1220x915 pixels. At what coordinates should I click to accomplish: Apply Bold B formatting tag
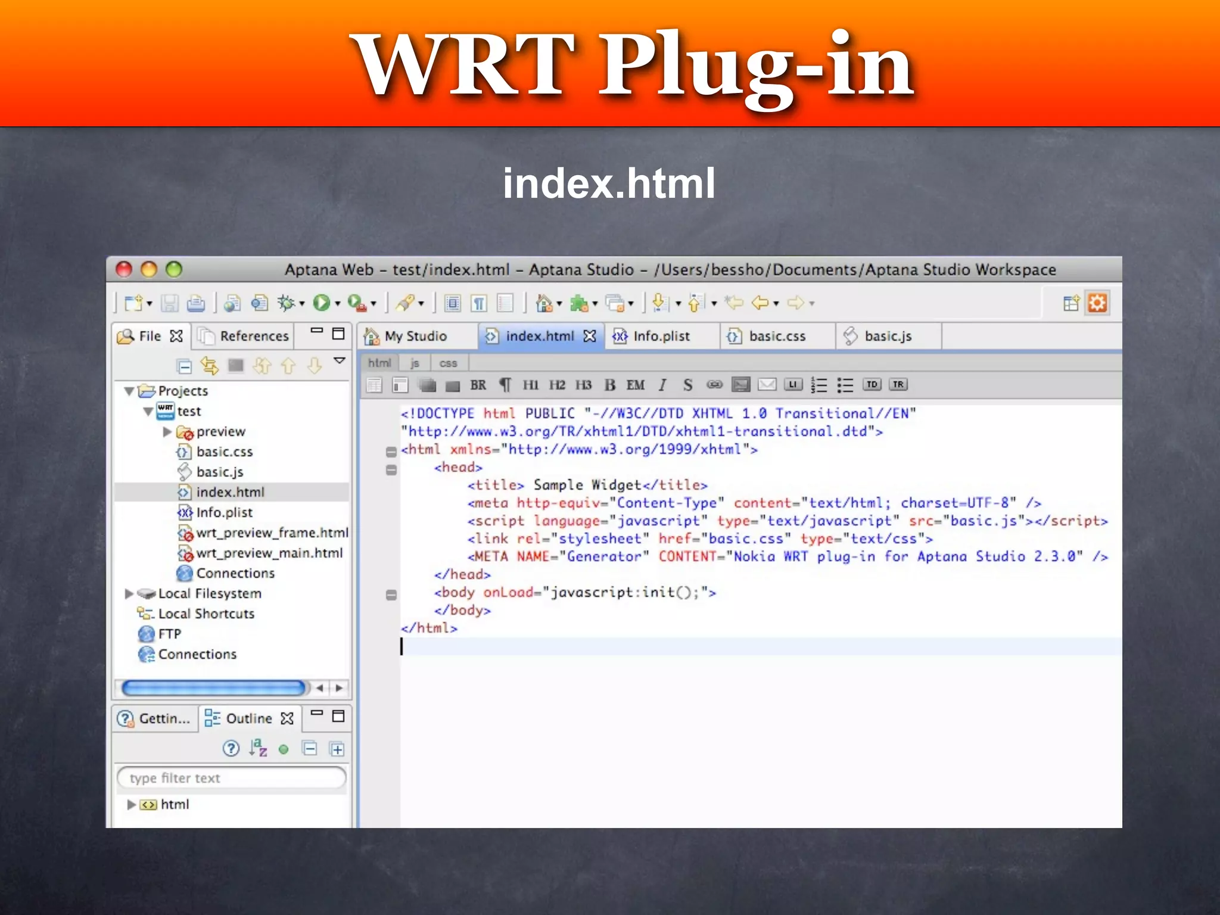click(609, 385)
